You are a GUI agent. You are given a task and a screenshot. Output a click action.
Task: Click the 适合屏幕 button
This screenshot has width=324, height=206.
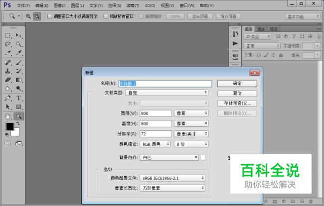pyautogui.click(x=200, y=16)
